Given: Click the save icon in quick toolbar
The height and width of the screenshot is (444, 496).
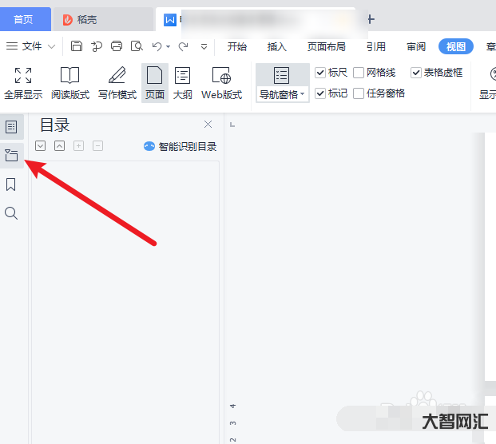Looking at the screenshot, I should coord(77,46).
